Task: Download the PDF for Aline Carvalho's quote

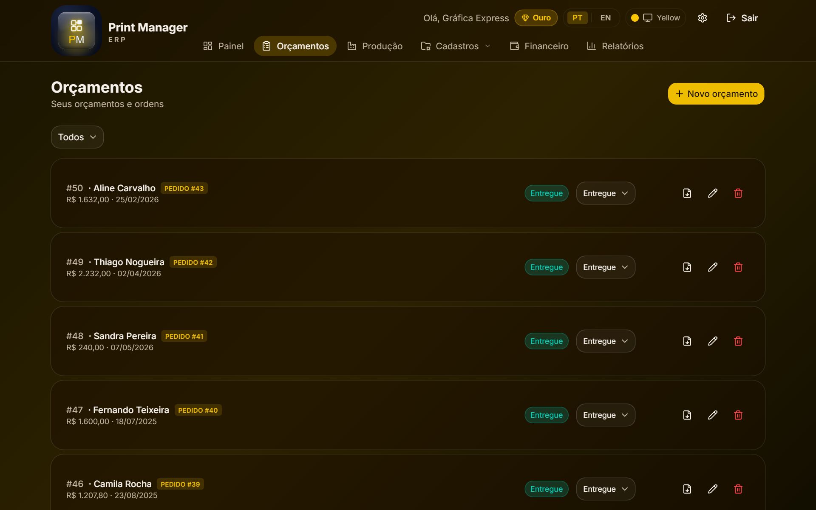Action: (x=687, y=193)
